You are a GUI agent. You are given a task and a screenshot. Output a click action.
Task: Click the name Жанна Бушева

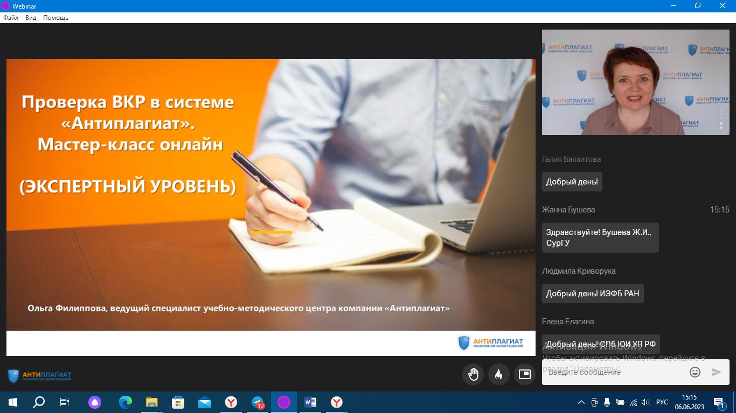(x=568, y=210)
